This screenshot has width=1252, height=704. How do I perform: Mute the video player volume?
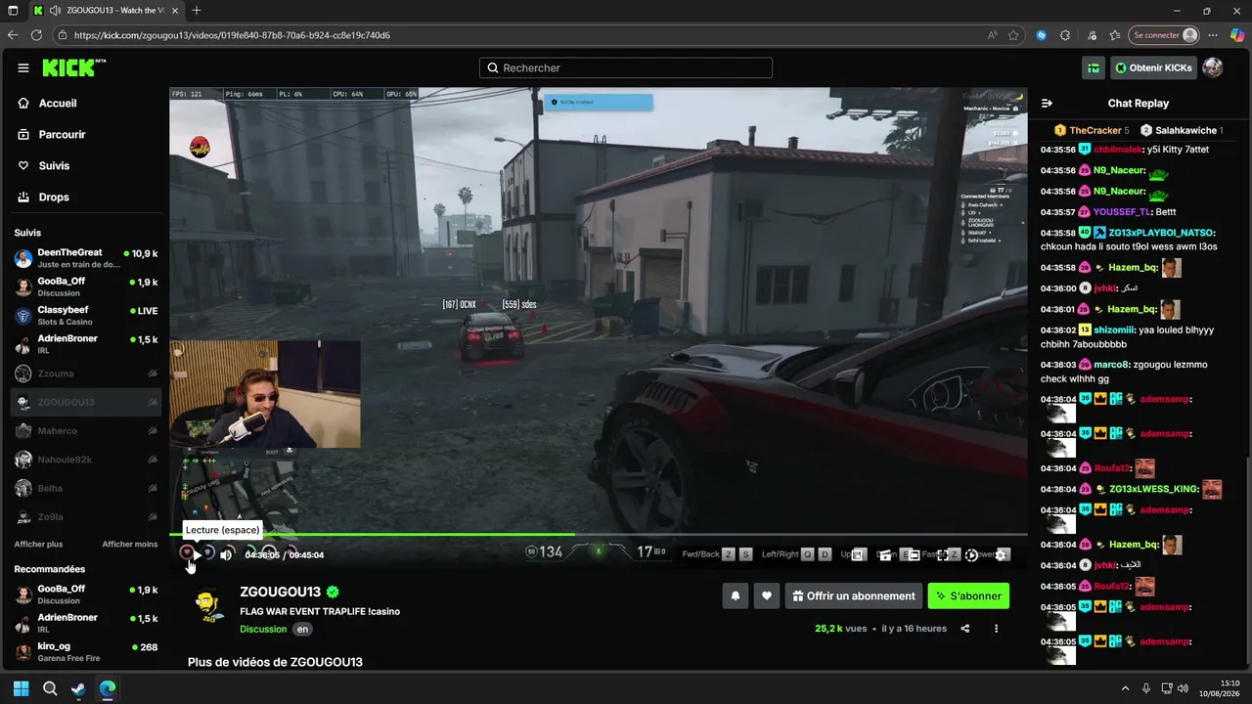[226, 554]
